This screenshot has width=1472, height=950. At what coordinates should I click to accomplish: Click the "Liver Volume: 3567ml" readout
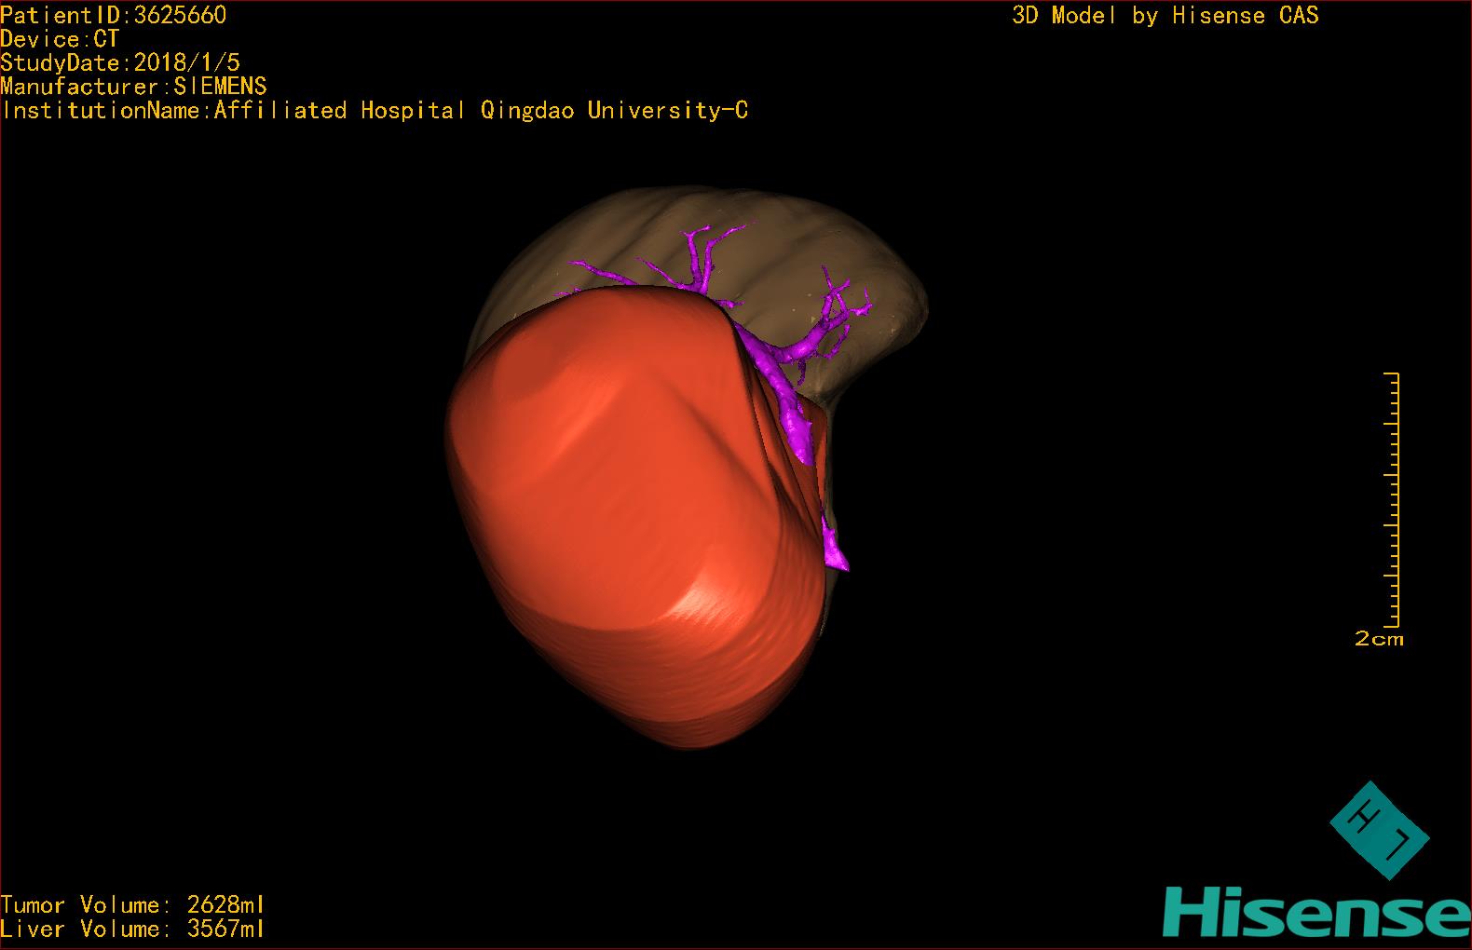coord(132,929)
